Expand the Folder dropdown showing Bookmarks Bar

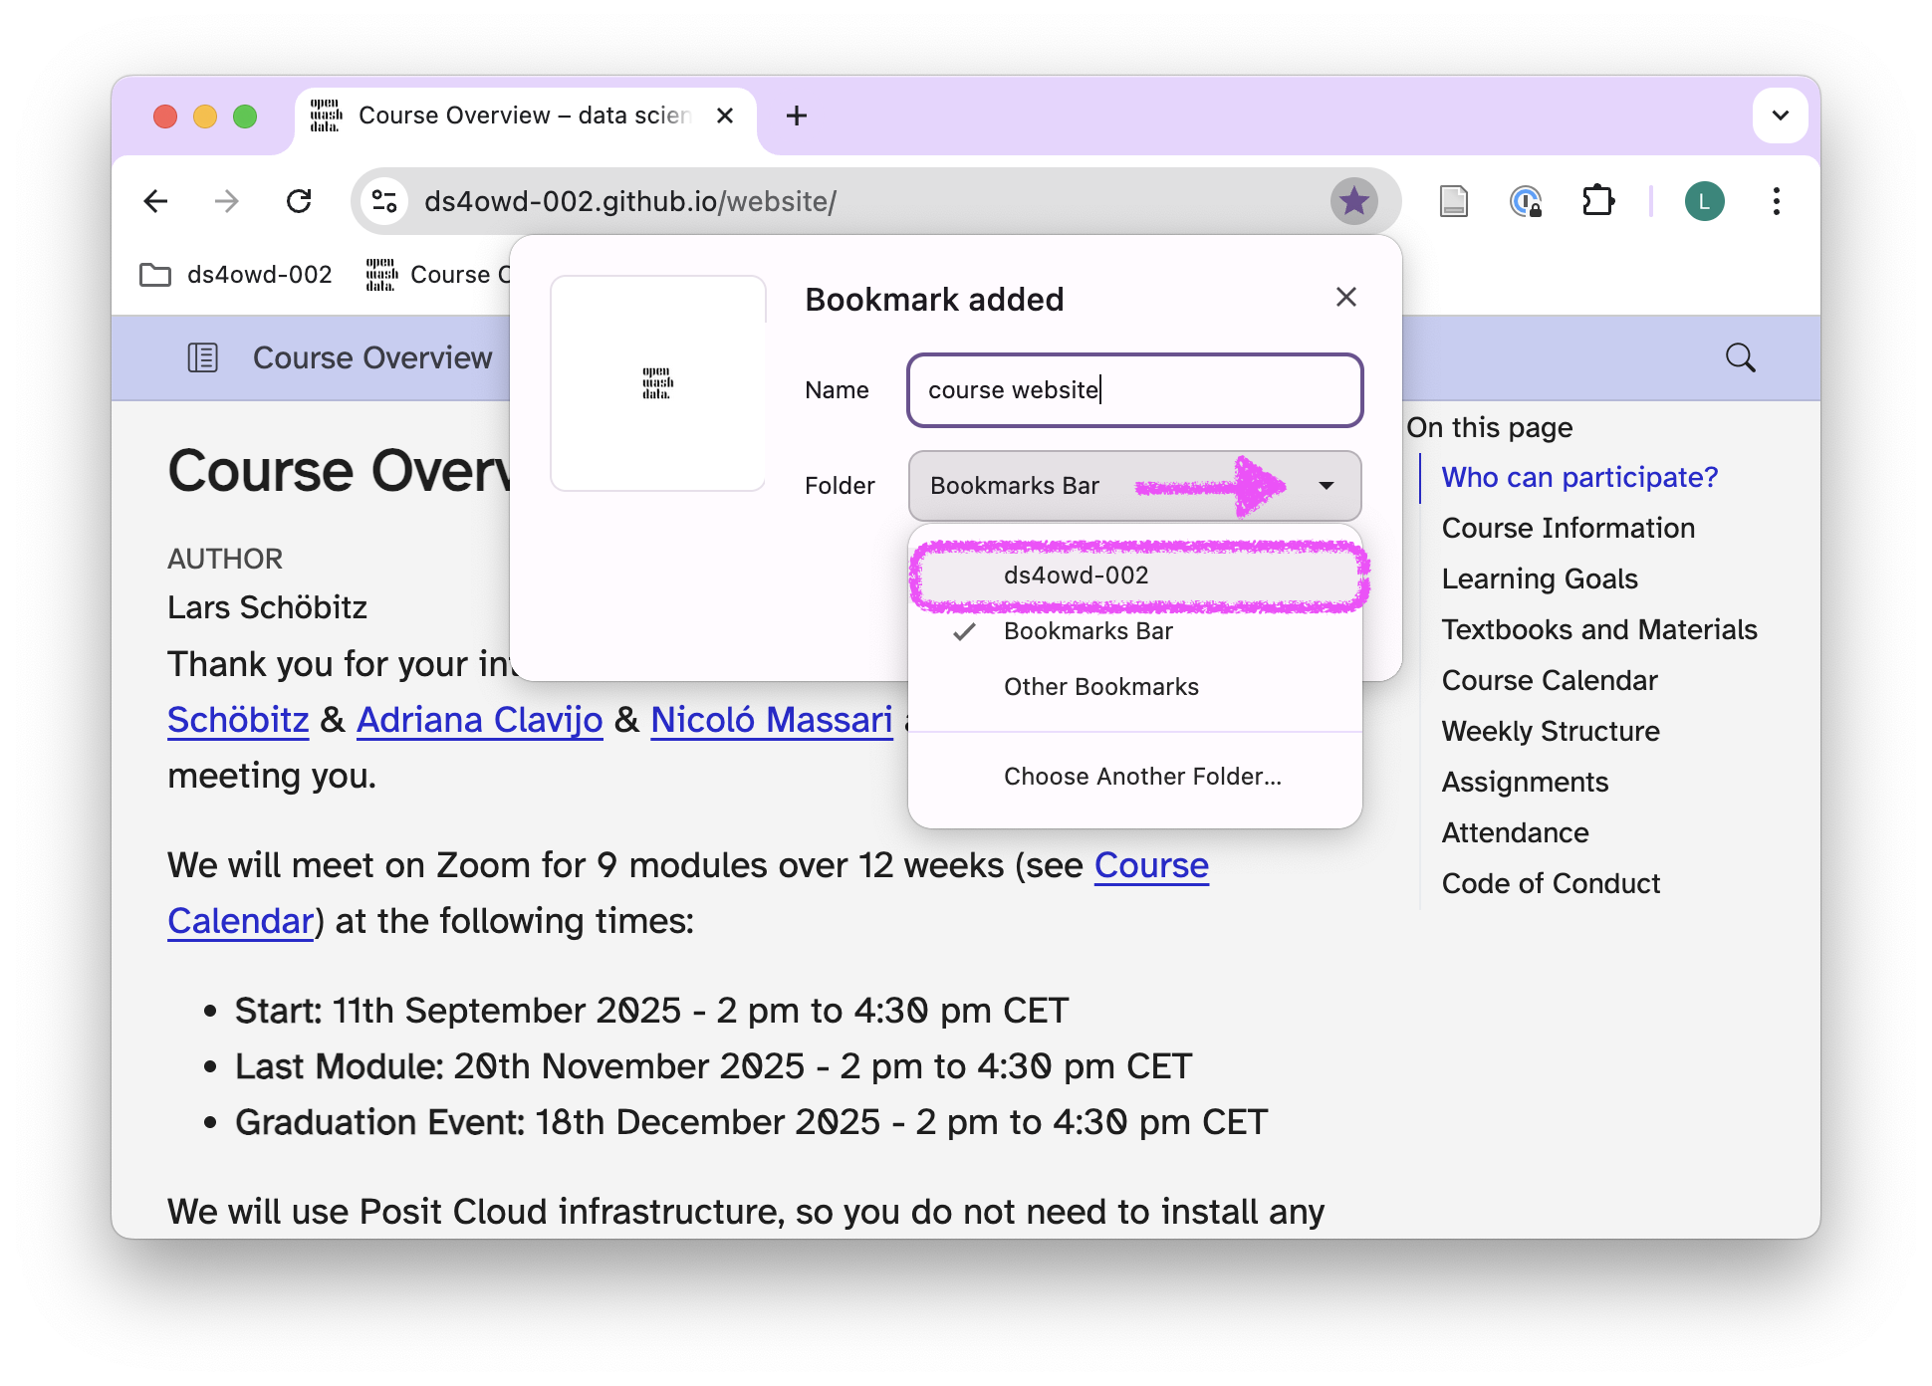pyautogui.click(x=1134, y=486)
